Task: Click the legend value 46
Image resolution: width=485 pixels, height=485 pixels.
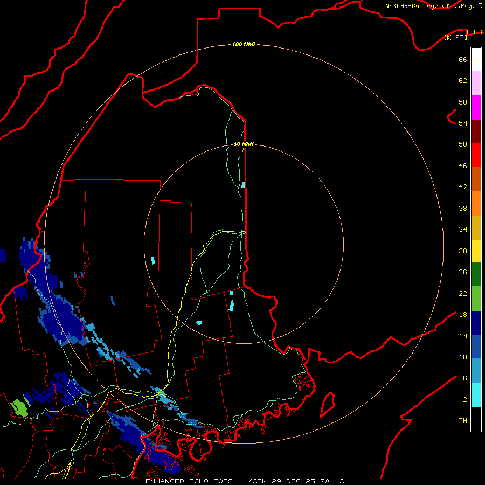Action: pos(463,166)
